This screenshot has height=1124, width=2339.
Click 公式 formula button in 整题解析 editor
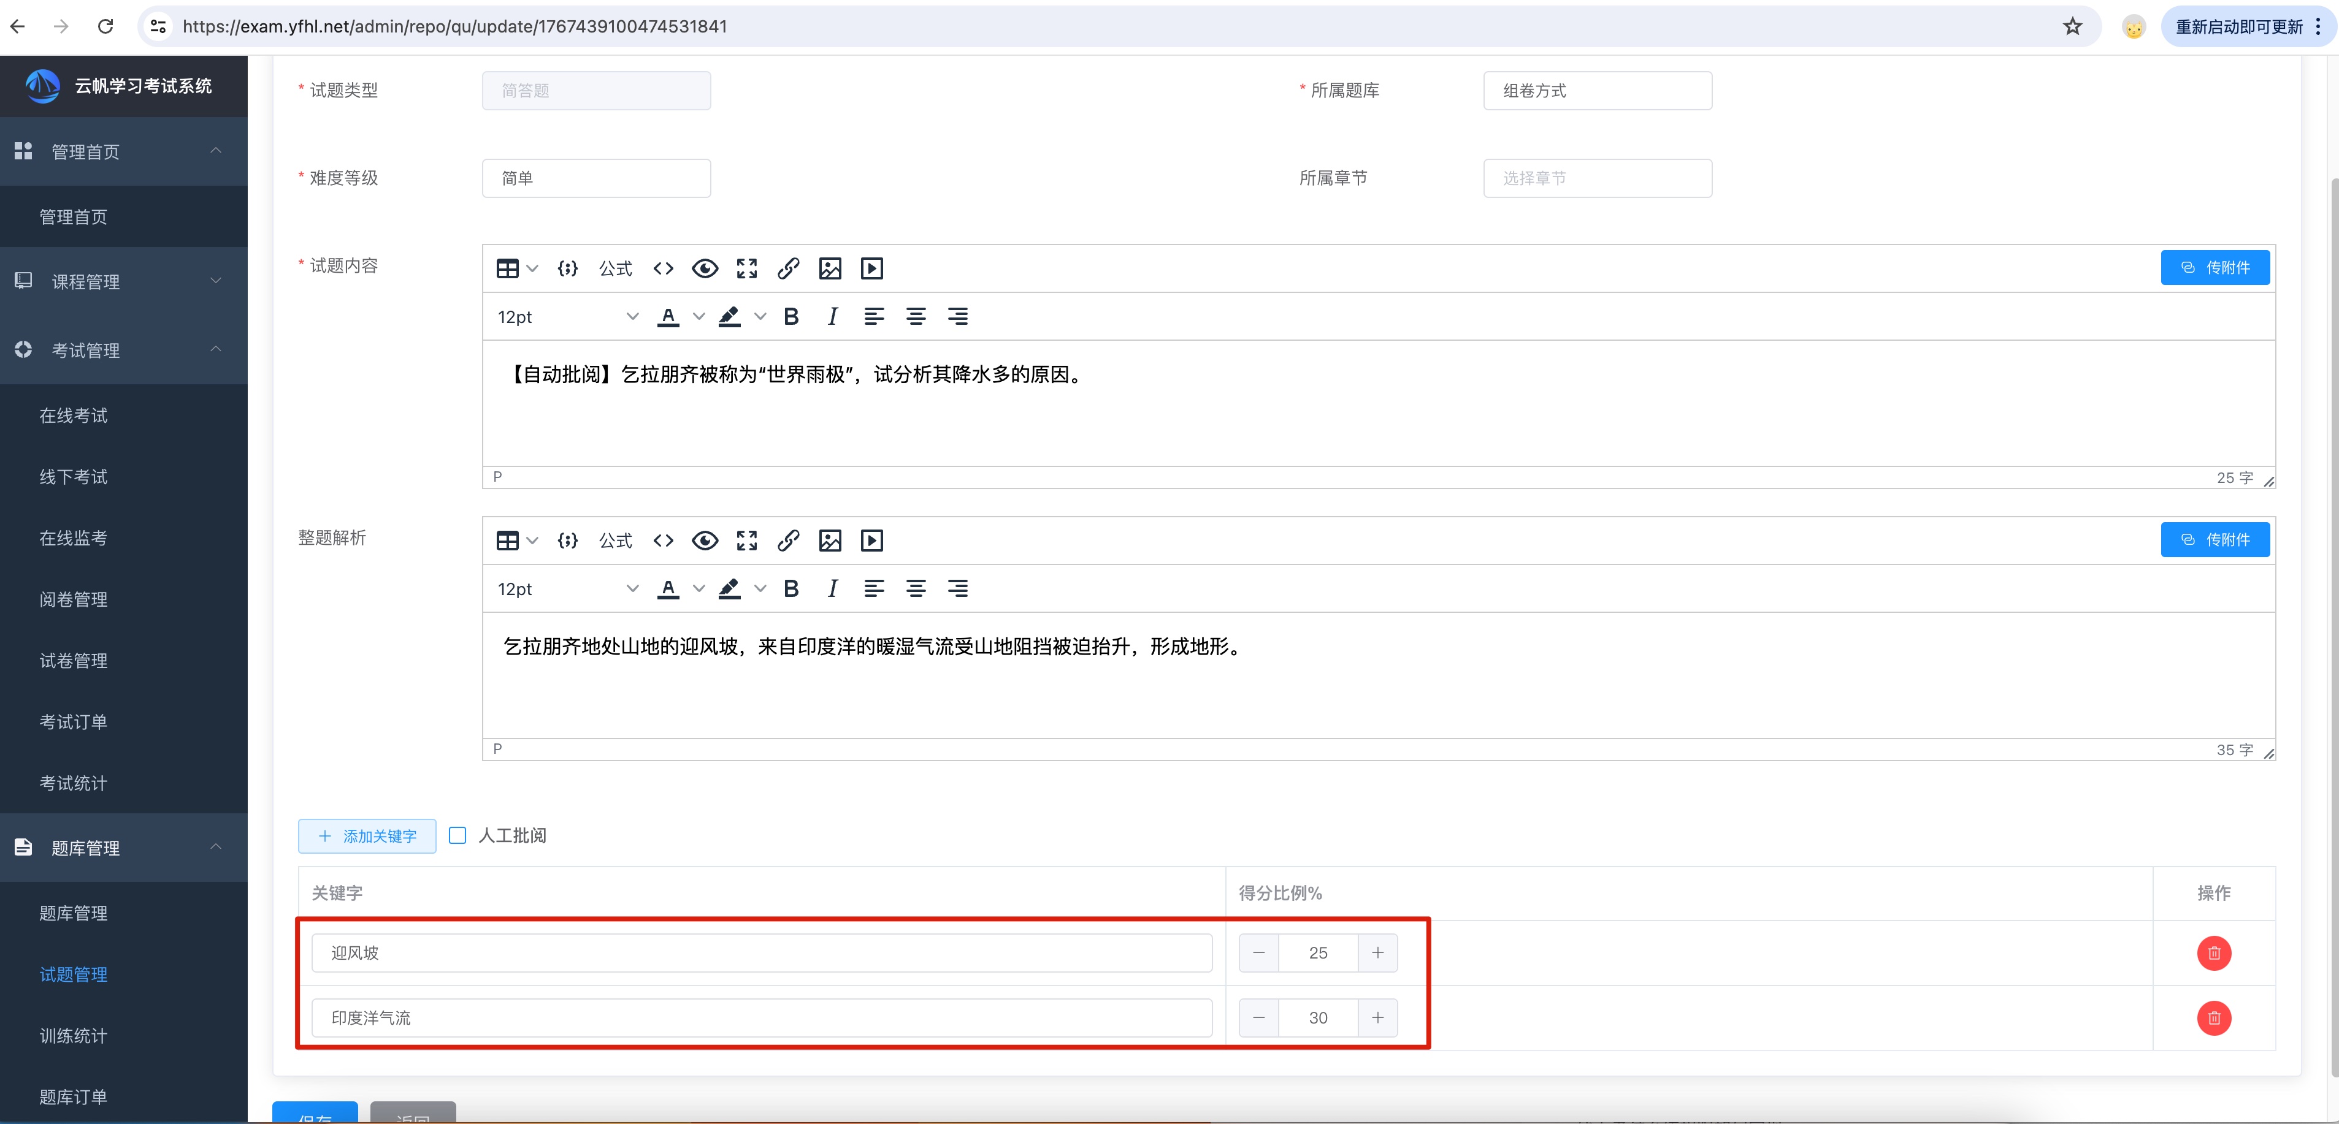pyautogui.click(x=616, y=541)
